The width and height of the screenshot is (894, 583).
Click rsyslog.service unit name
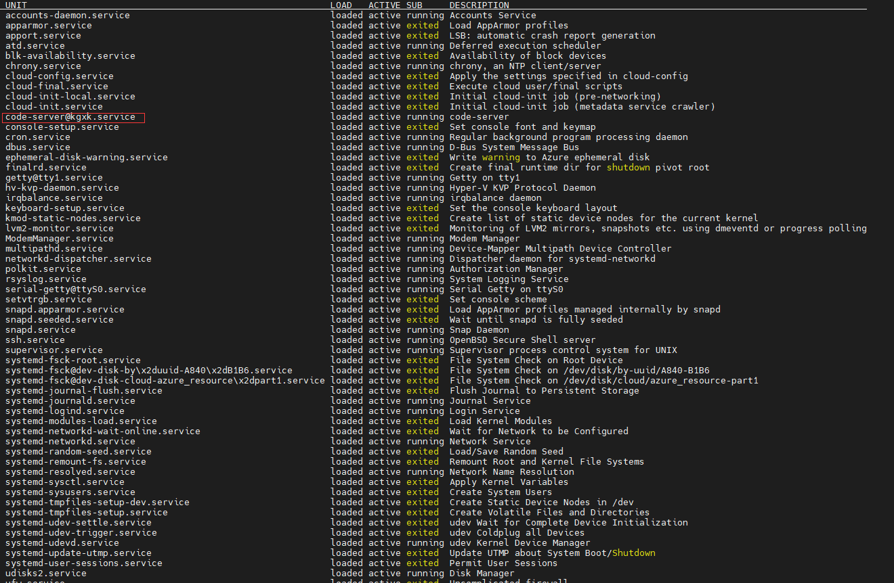click(46, 279)
